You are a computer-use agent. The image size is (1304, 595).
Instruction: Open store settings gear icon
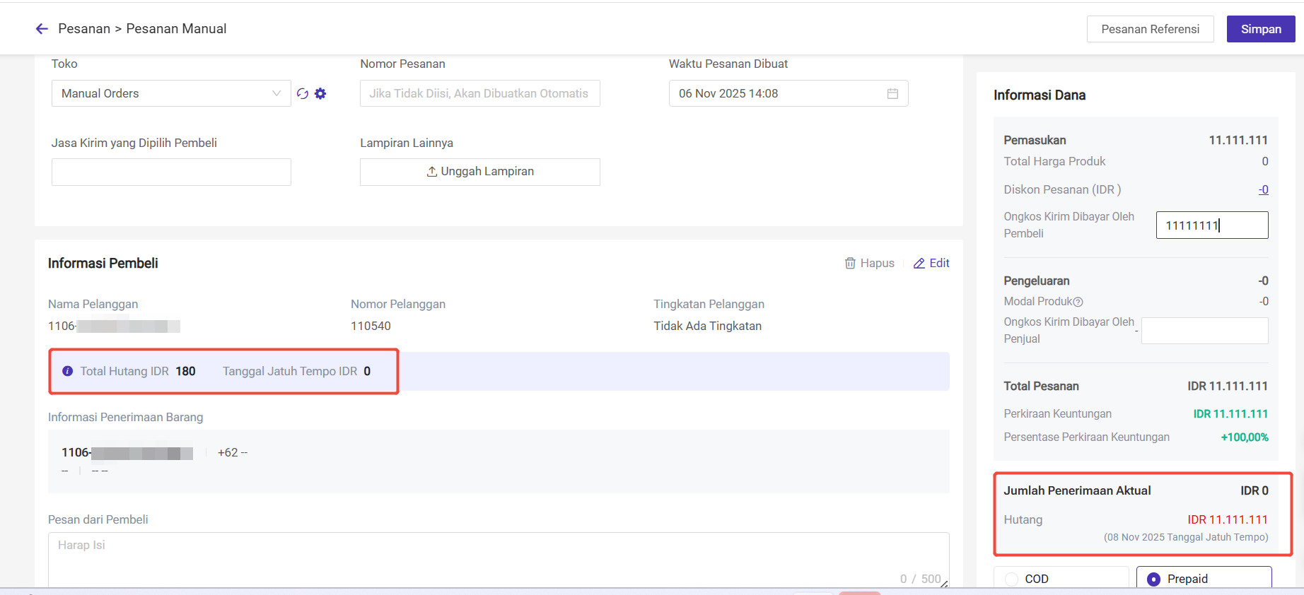pyautogui.click(x=320, y=93)
